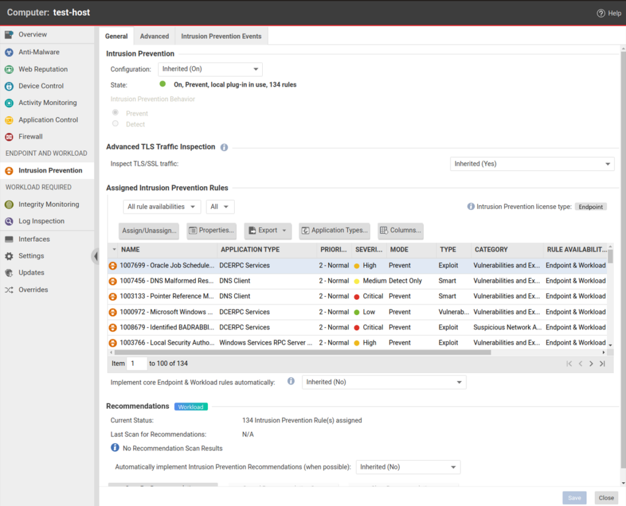Select the 1003766 - Local Security Authority row
626x506 pixels.
357,343
